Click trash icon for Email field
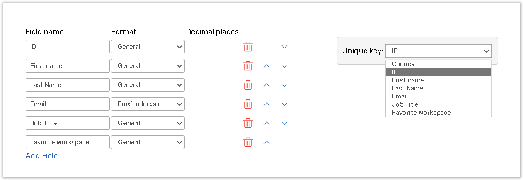This screenshot has width=523, height=180. click(x=248, y=104)
